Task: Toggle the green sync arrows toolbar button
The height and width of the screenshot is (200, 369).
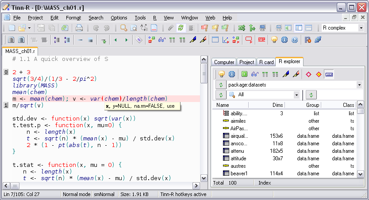Action: [181, 28]
